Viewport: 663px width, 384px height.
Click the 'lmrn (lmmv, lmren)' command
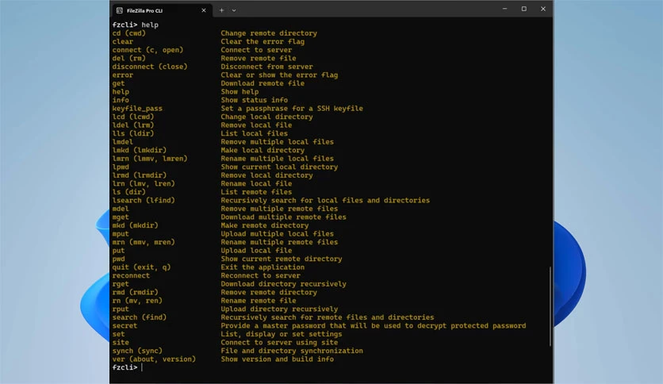pyautogui.click(x=150, y=159)
